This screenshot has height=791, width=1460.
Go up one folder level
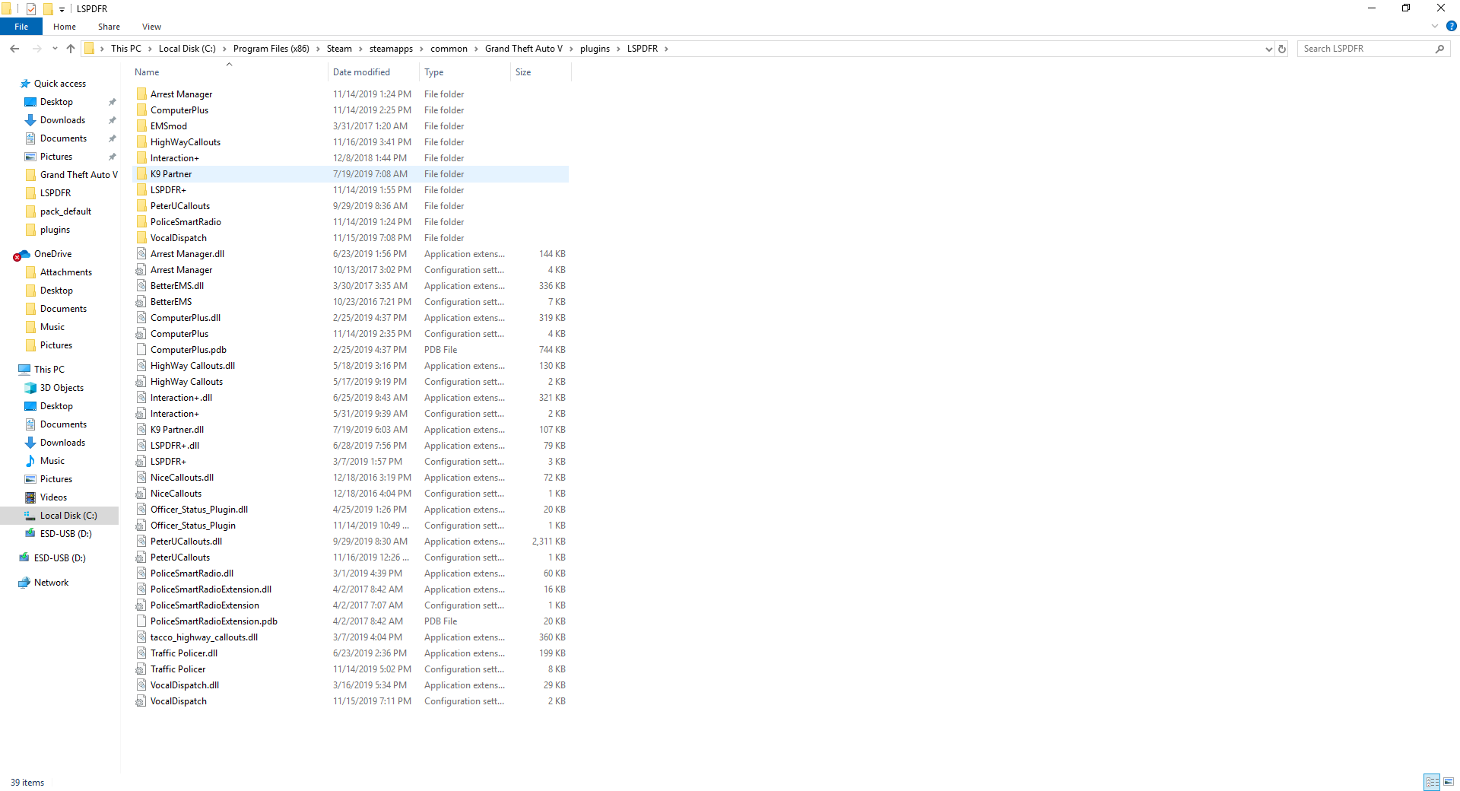tap(71, 49)
